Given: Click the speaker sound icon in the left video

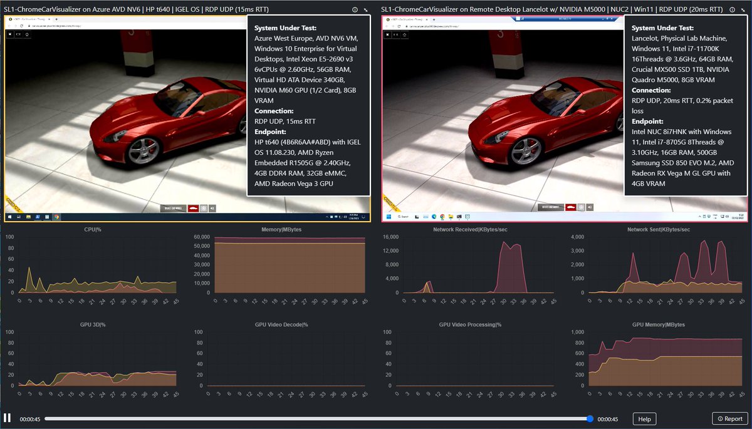Looking at the screenshot, I should (212, 209).
